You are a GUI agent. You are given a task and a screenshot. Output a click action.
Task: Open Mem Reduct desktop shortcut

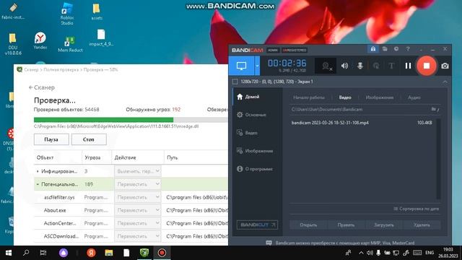tap(70, 44)
